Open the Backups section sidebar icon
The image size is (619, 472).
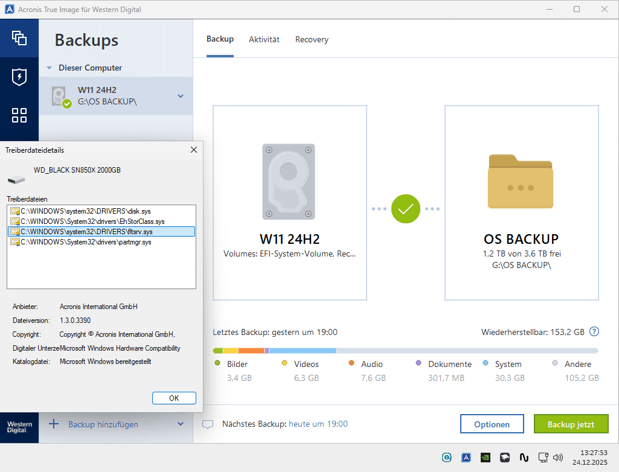tap(19, 38)
